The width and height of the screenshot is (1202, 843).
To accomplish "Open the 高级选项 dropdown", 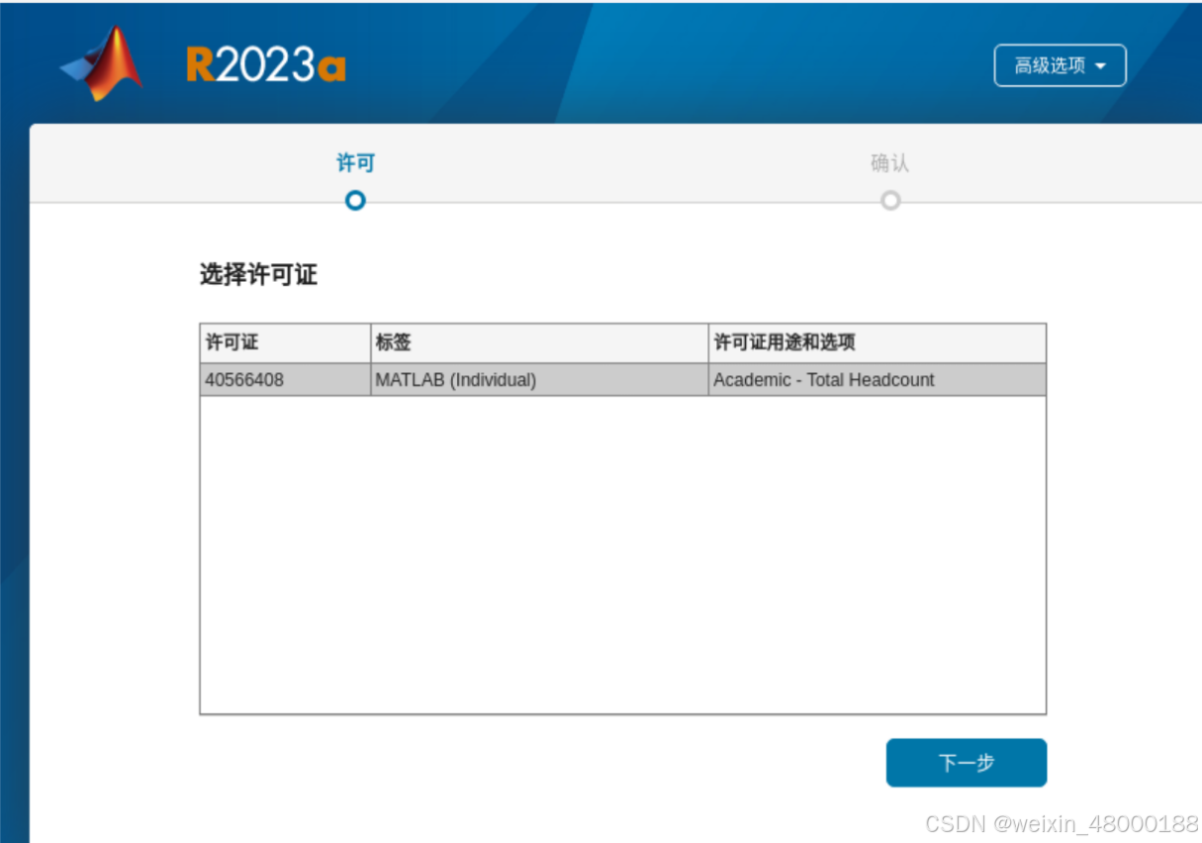I will [x=1060, y=65].
